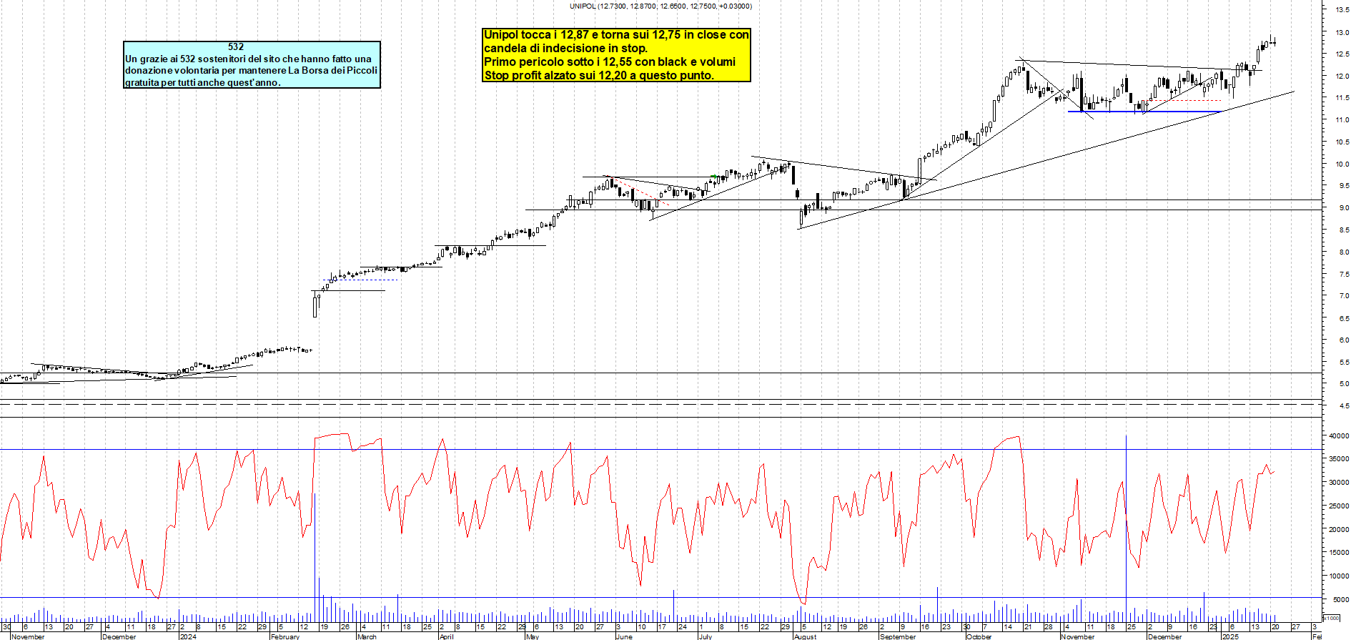Screen dimensions: 1351x640
Task: Click the '532' heading in the cyan box
Action: point(236,47)
